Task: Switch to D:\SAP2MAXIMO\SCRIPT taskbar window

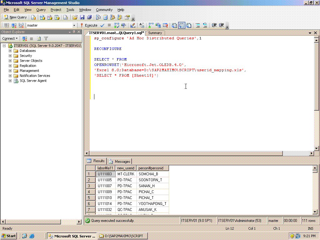Action: click(x=122, y=236)
